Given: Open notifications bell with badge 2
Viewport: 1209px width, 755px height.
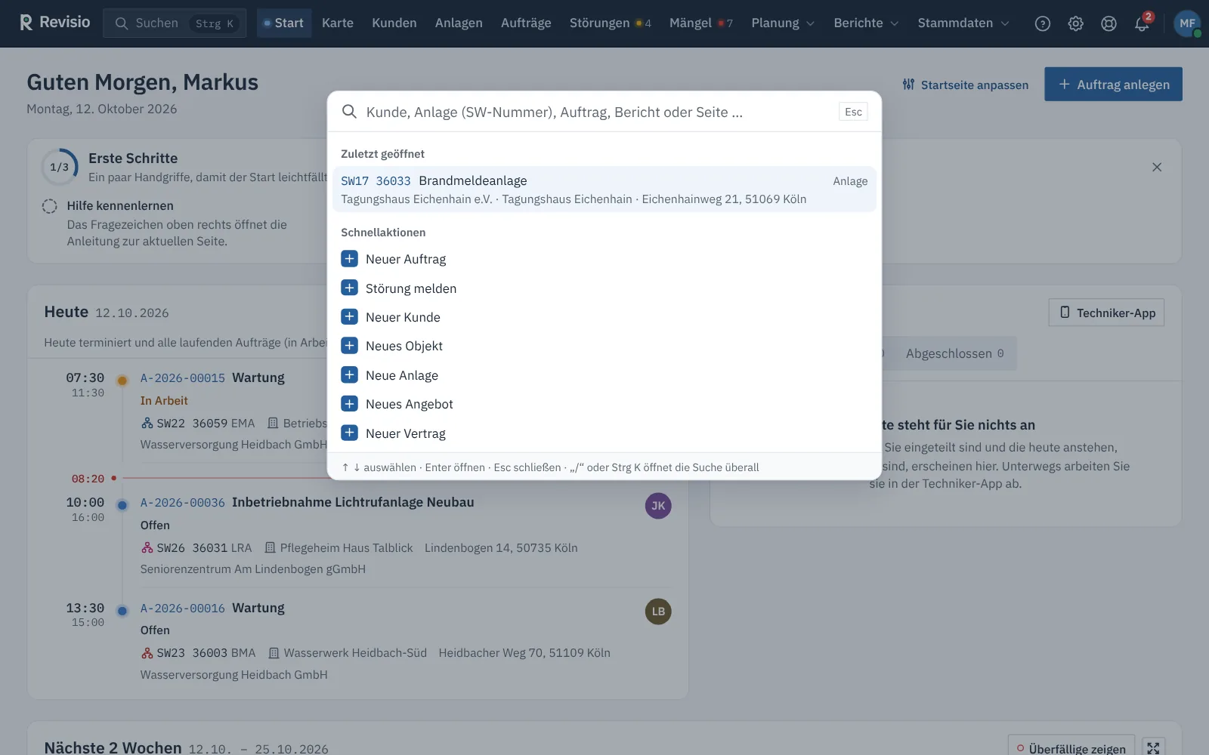Looking at the screenshot, I should point(1142,23).
